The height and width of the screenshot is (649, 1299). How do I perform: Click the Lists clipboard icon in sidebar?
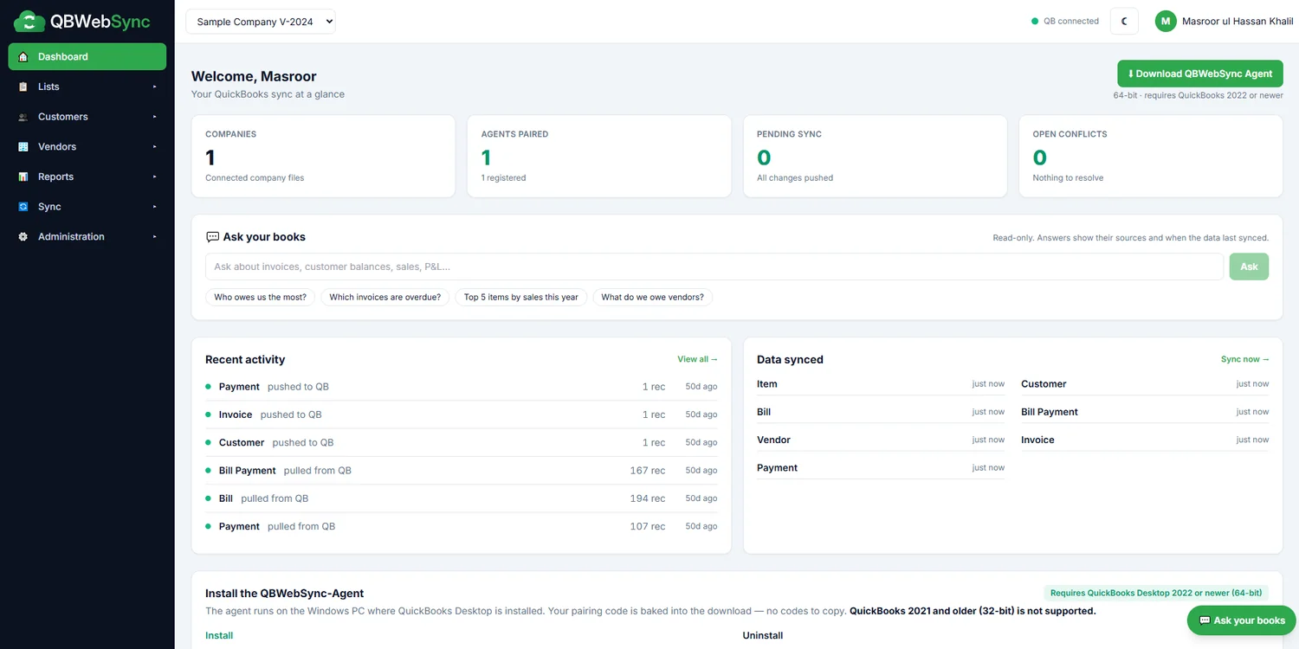point(23,87)
